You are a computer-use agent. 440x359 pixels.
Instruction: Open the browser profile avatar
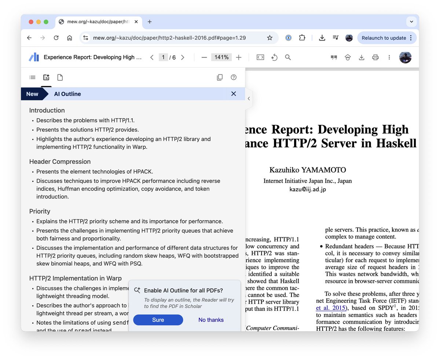point(349,38)
